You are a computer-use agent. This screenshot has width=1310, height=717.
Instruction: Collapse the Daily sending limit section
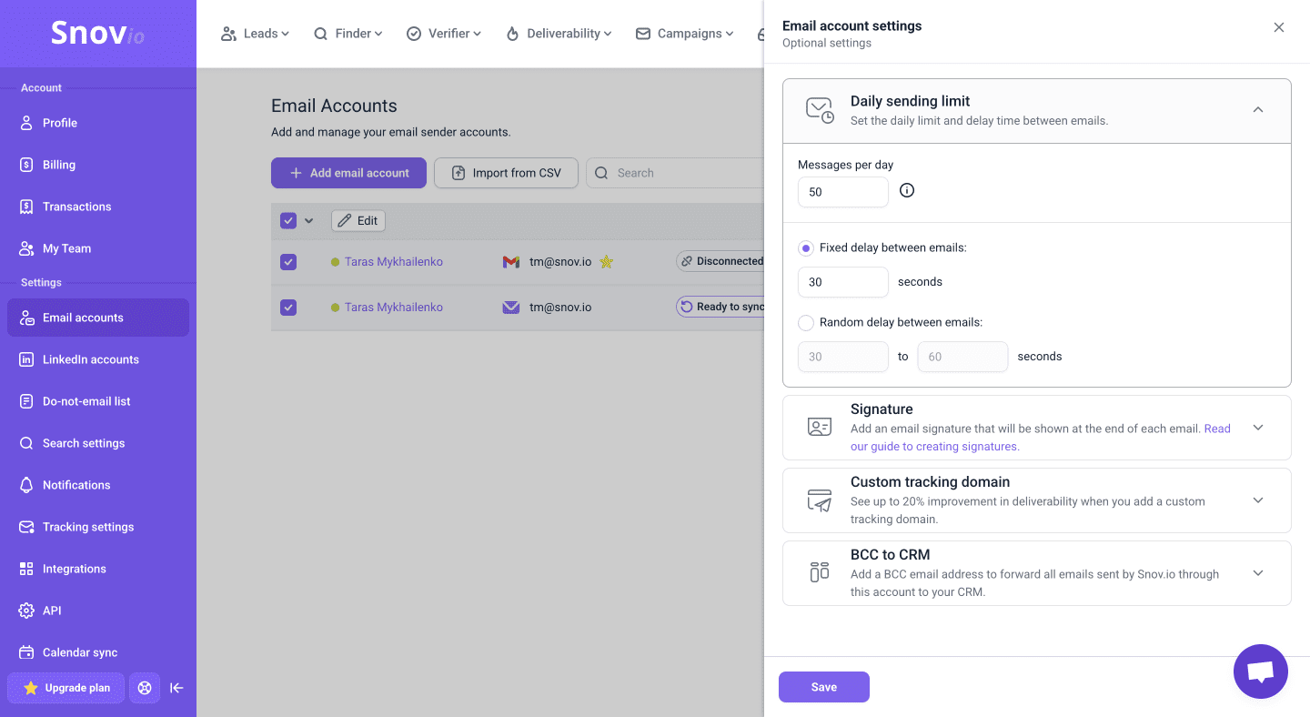pyautogui.click(x=1258, y=110)
